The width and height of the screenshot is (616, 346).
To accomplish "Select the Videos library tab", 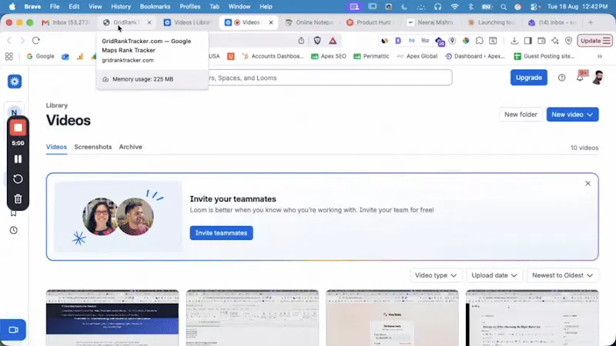I will coord(56,147).
